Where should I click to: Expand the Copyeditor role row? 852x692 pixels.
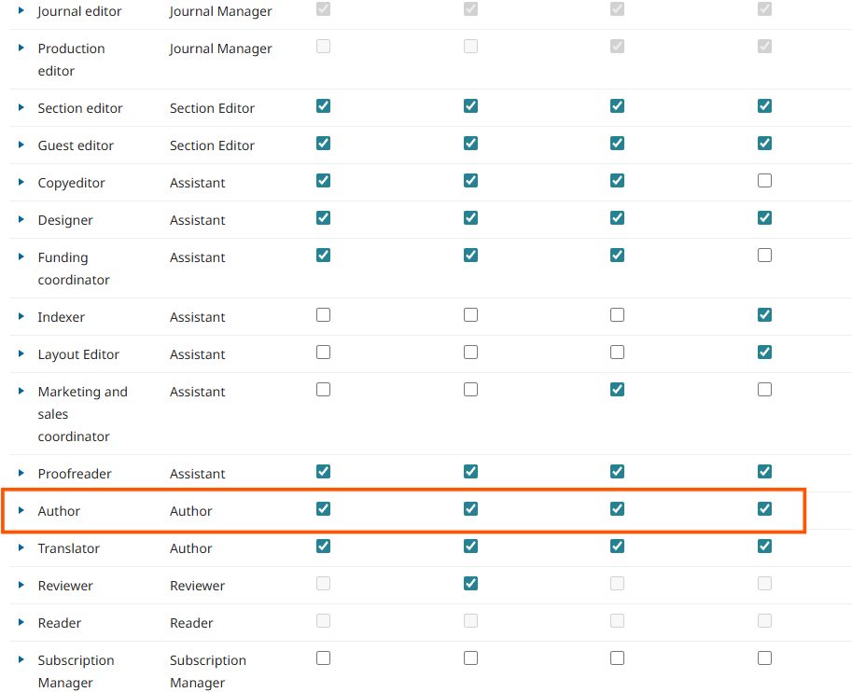(x=21, y=182)
